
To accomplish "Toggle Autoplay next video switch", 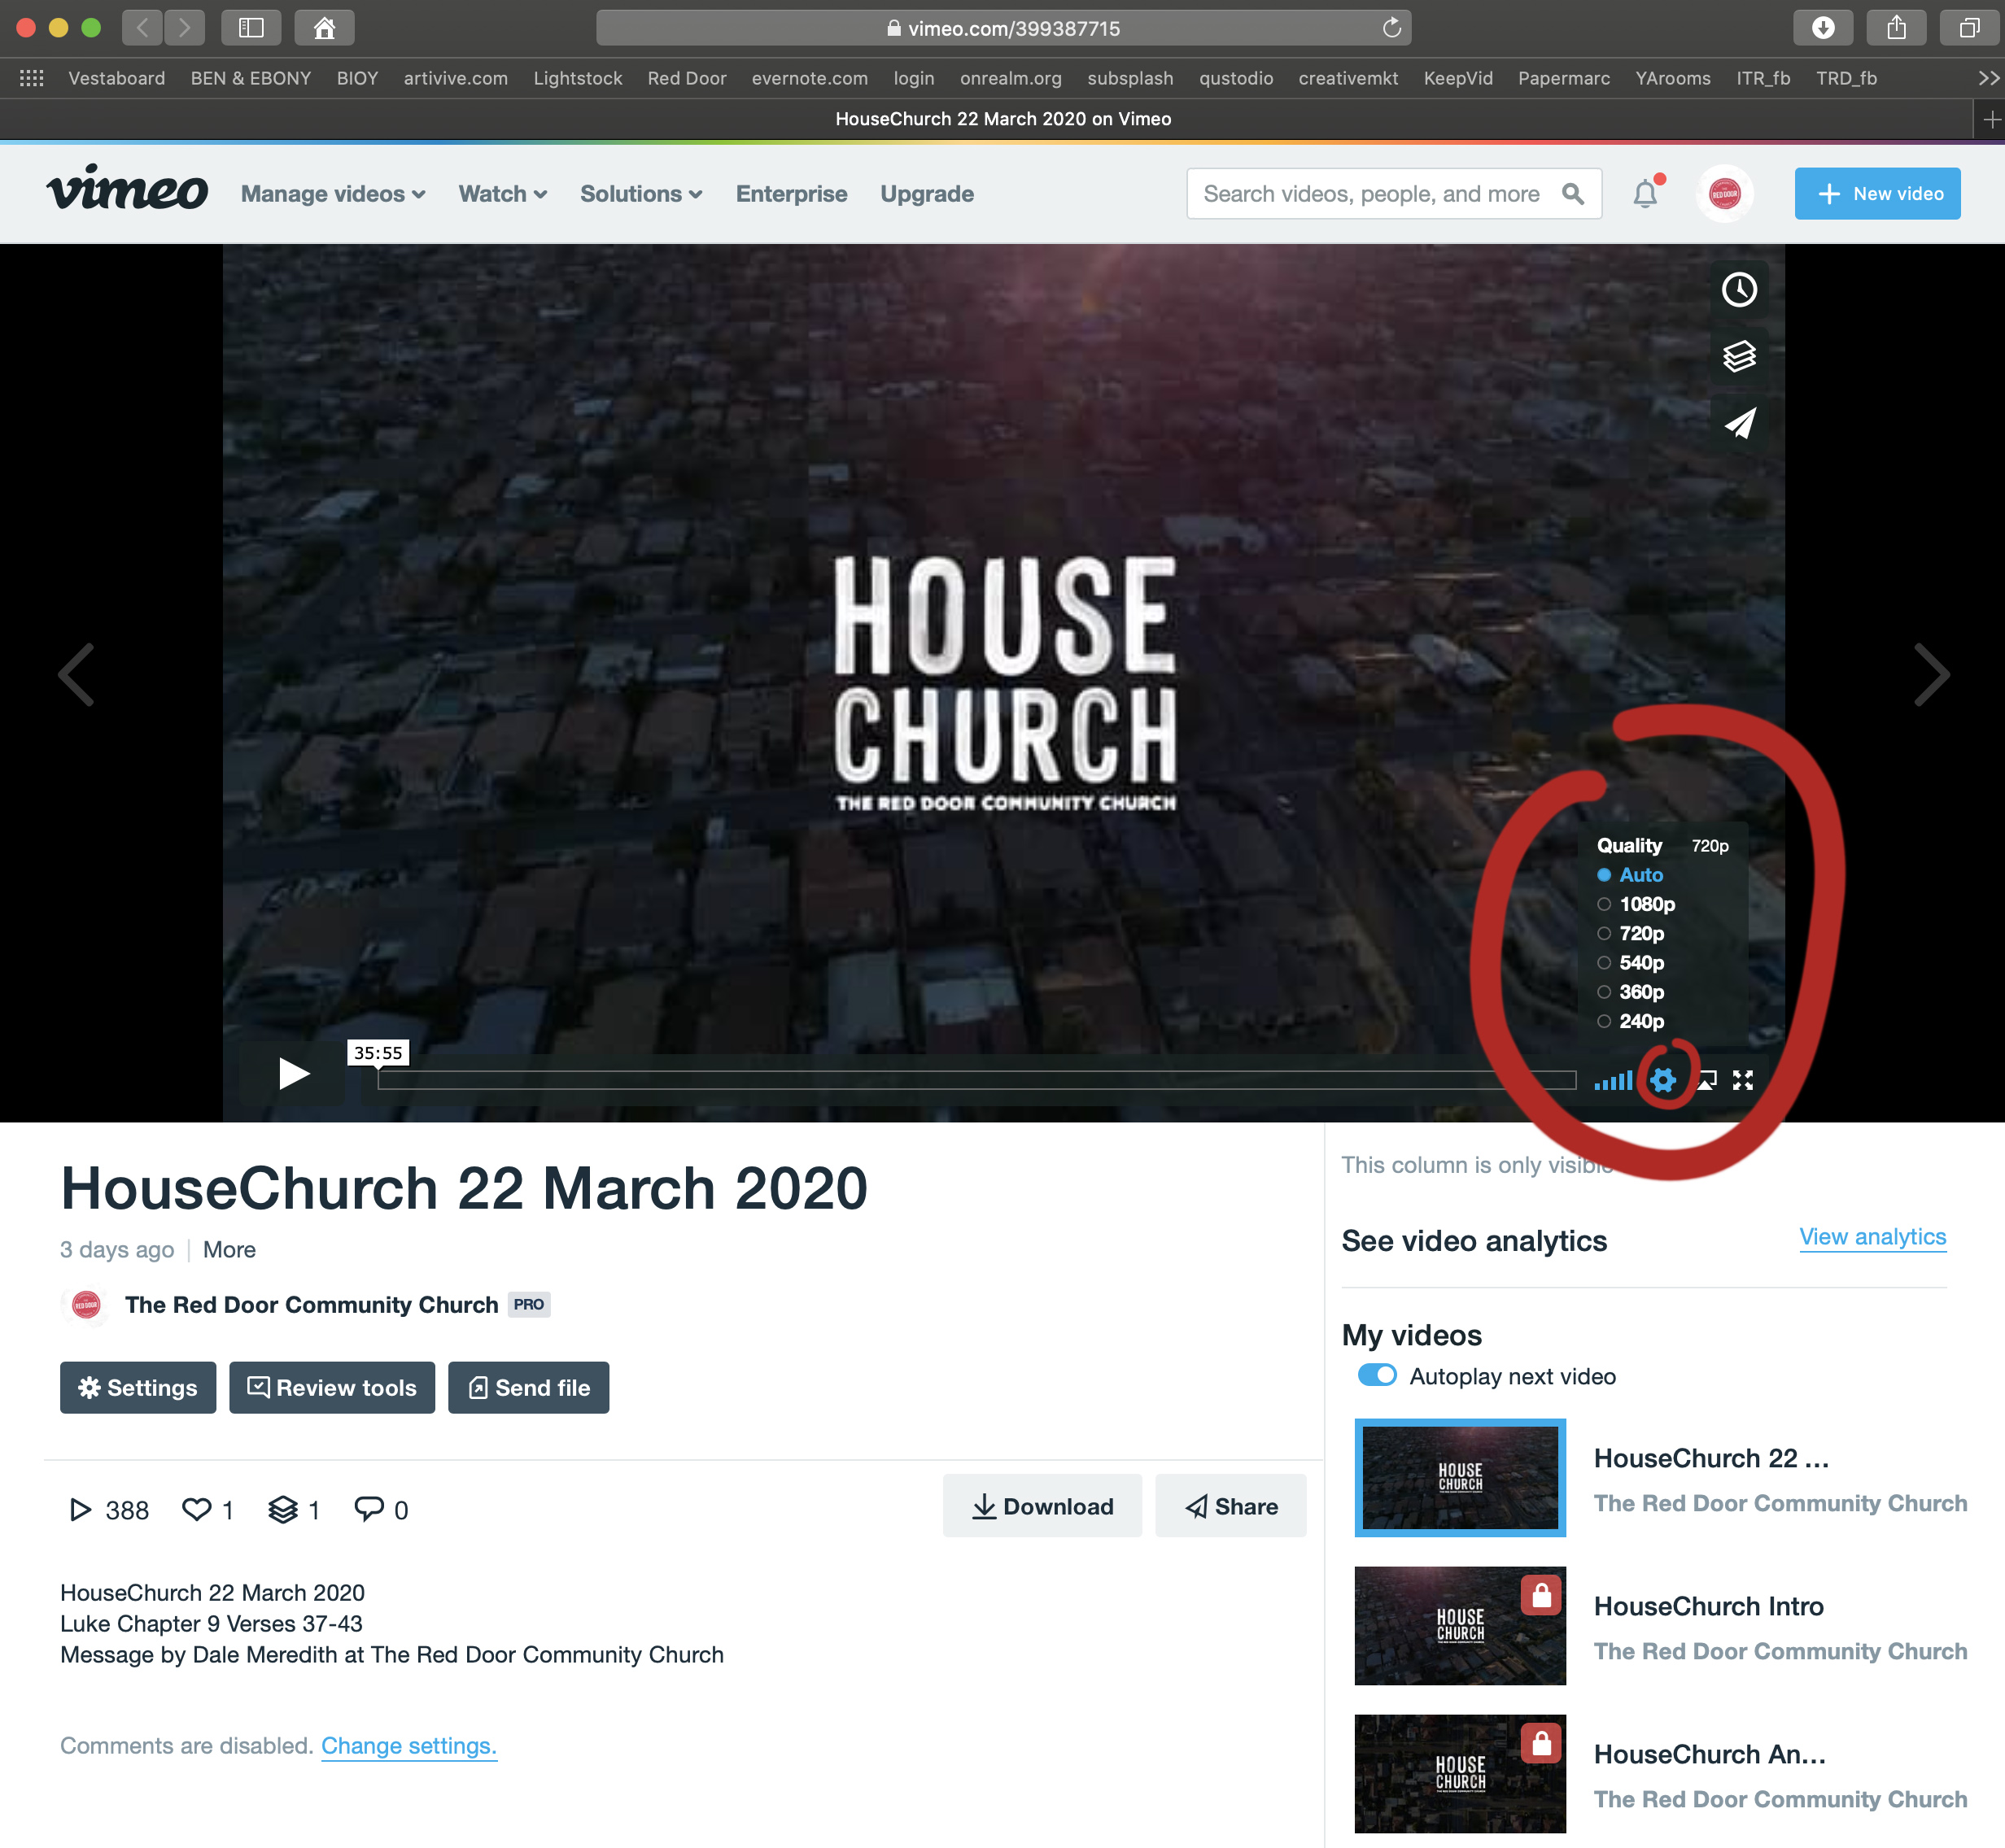I will click(x=1377, y=1375).
